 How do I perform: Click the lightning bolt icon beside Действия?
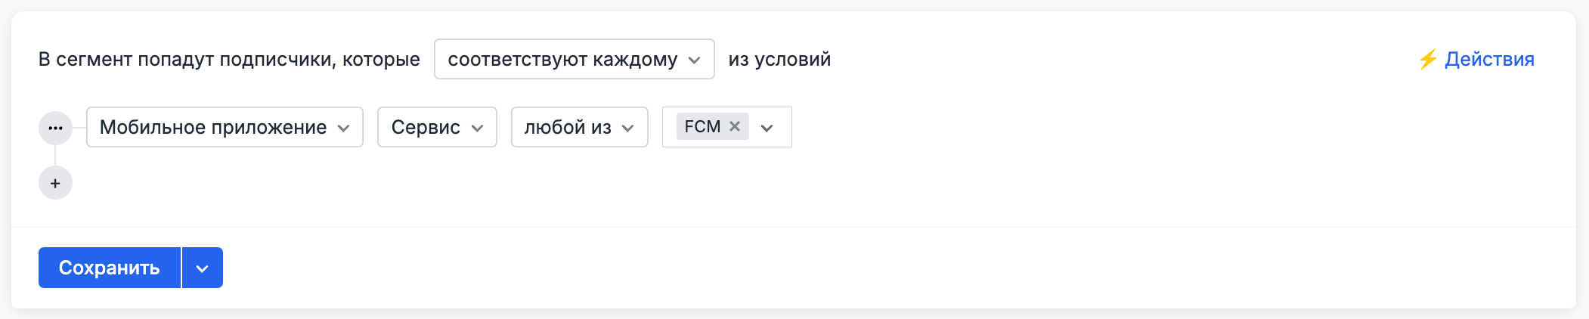[x=1427, y=59]
